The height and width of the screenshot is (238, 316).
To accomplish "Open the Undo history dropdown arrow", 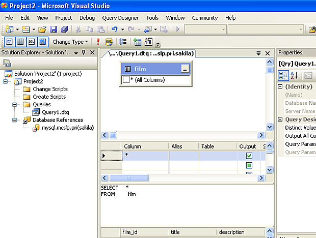I will tap(122, 29).
